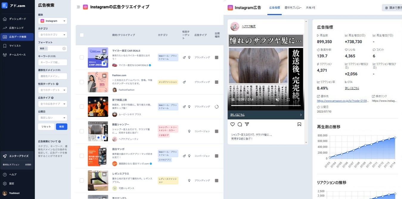402x199 pixels.
Task: Open the 面白マンガ ad thumbnail
Action: coord(98,156)
